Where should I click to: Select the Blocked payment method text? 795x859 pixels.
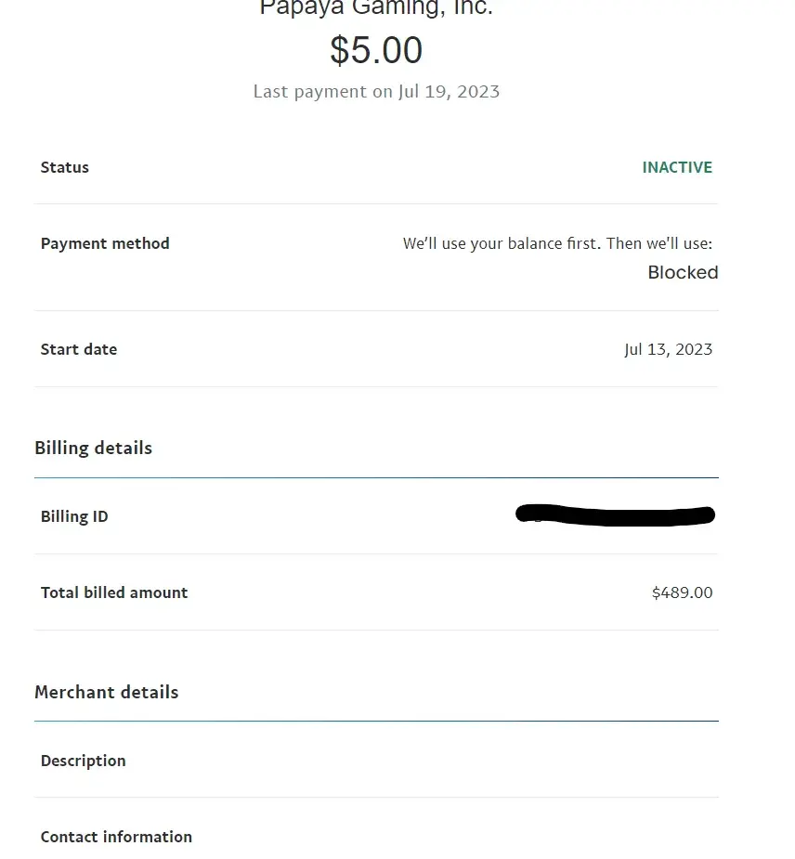683,273
